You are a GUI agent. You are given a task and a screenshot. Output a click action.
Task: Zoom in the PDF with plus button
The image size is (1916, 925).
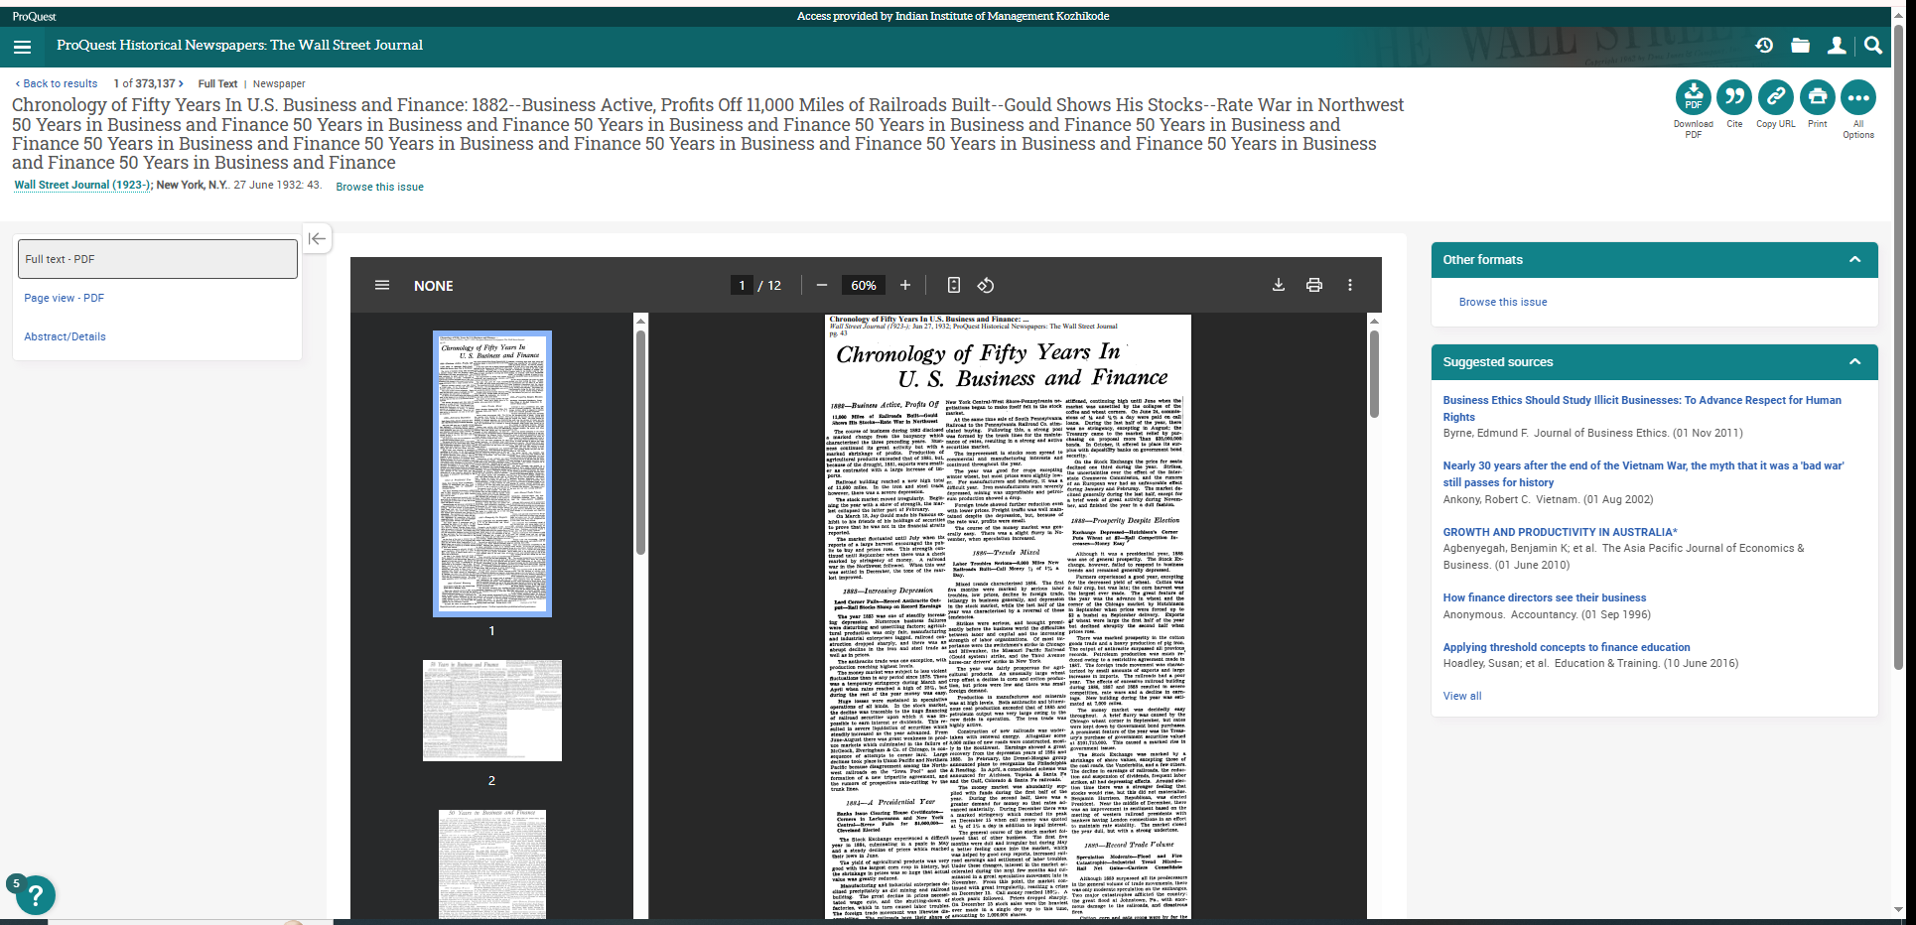905,286
